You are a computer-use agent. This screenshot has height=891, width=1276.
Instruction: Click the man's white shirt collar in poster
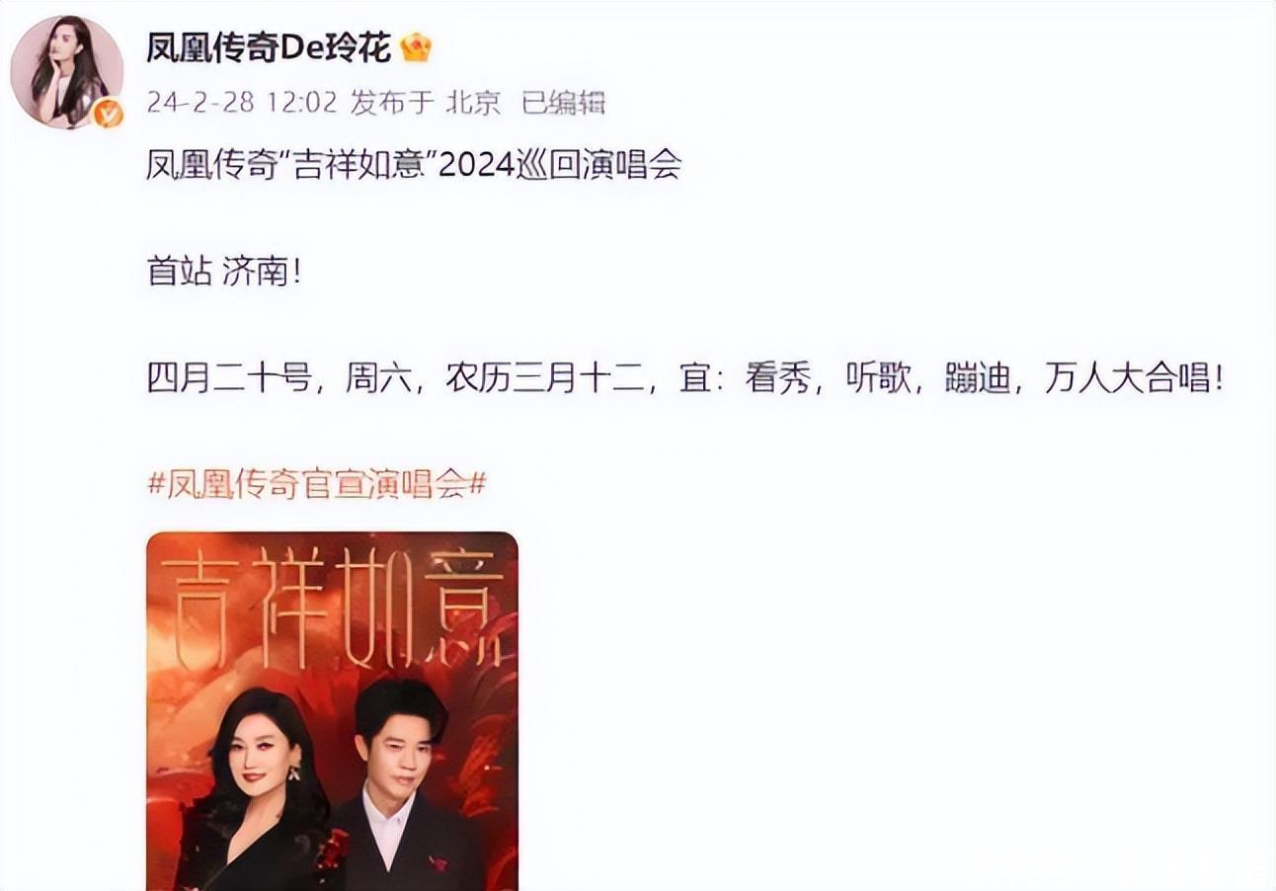392,825
